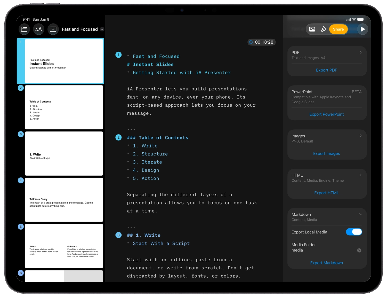
Task: Collapse the Markdown export options chevron
Action: tap(360, 214)
